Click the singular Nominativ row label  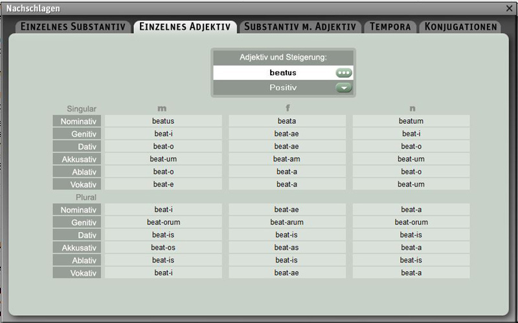point(77,121)
